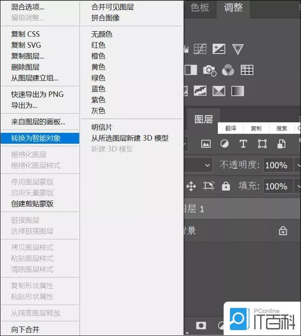Switch to the 色板 panel tab

click(x=200, y=8)
